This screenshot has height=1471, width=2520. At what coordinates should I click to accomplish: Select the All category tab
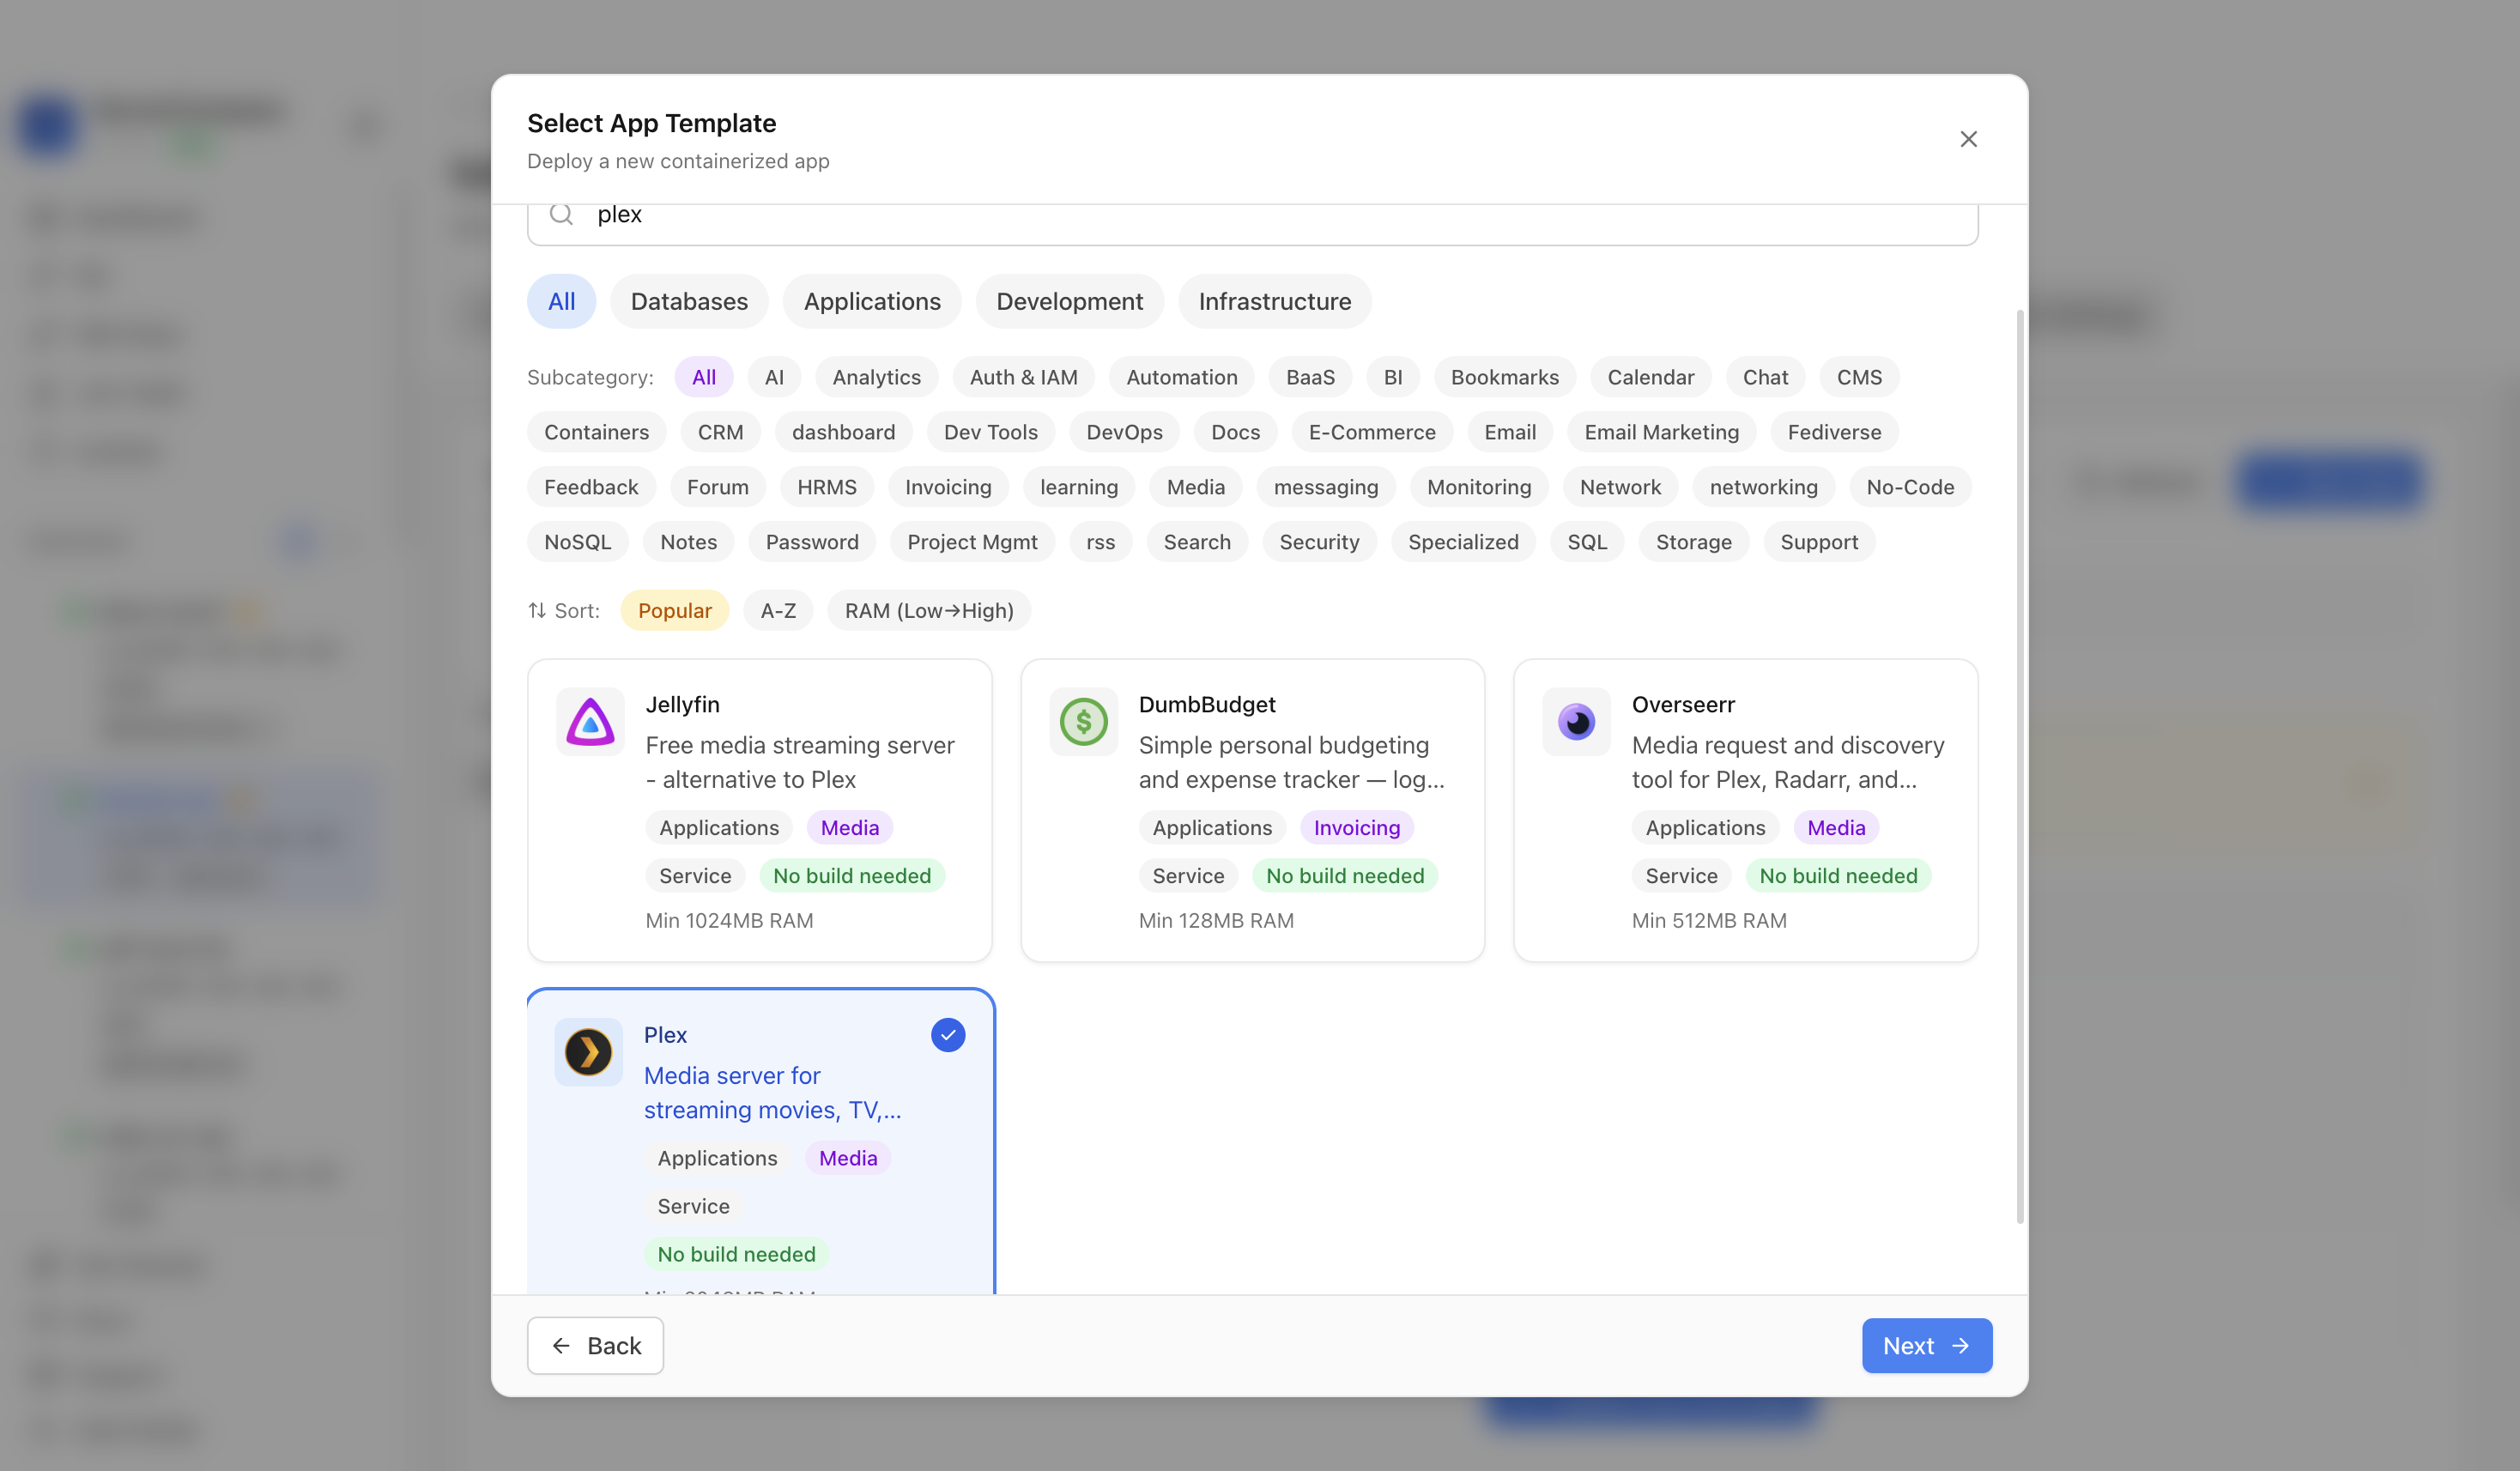coord(561,301)
